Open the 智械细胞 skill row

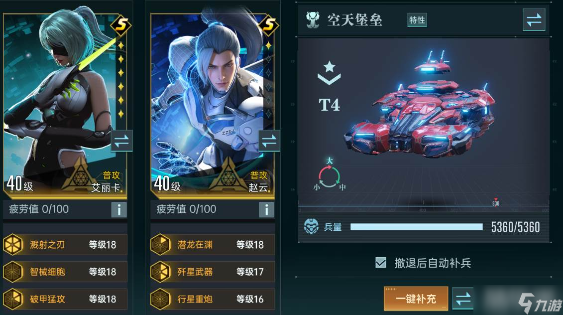[65, 272]
